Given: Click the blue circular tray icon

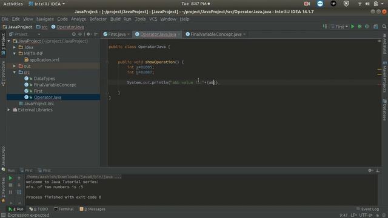Looking at the screenshot, I should [x=320, y=4].
